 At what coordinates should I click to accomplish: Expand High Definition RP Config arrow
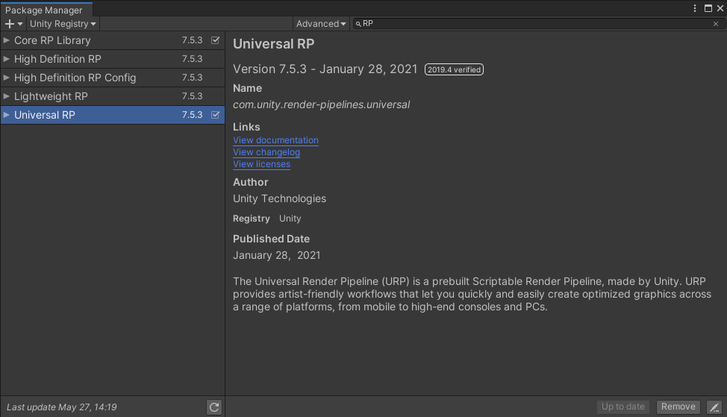(x=7, y=78)
